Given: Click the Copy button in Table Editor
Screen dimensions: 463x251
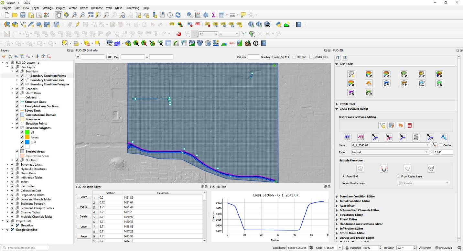Looking at the screenshot, I should (x=83, y=197).
